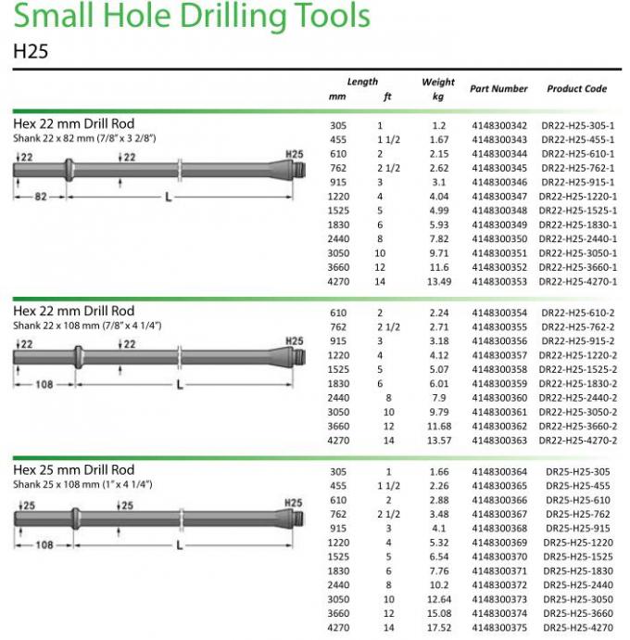Click the Shank 22 x 108 mm drill rod diagram
This screenshot has width=630, height=640.
click(x=159, y=357)
